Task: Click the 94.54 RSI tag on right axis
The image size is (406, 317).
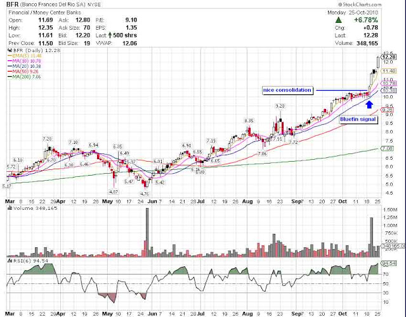Action: point(390,264)
